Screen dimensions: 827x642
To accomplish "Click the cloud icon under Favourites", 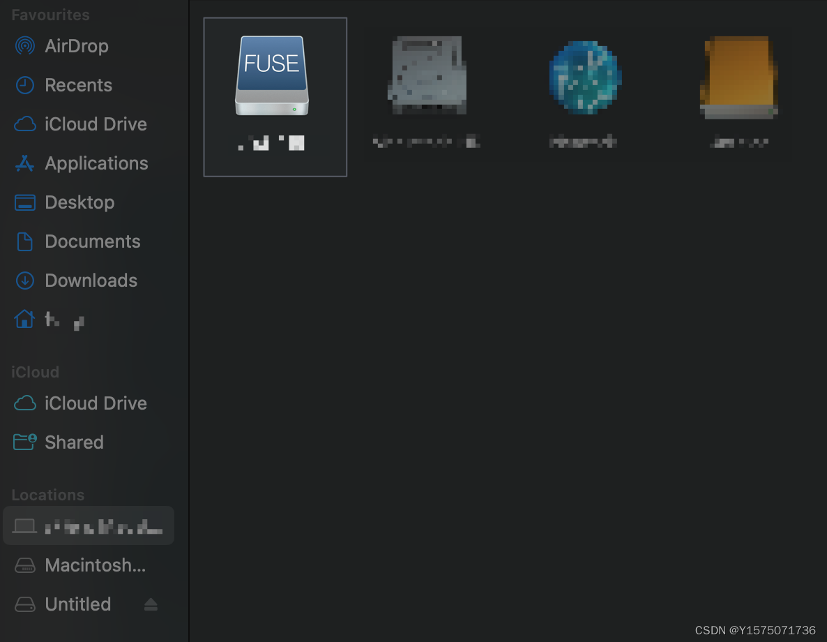I will click(25, 124).
